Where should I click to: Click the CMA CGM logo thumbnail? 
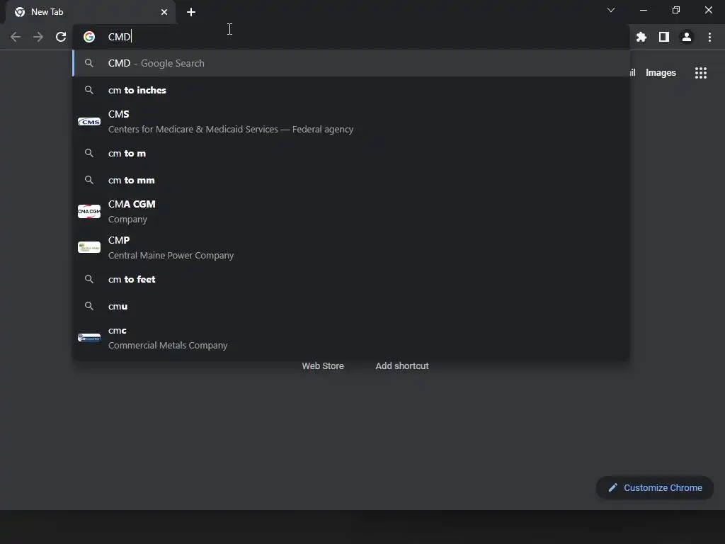tap(89, 211)
